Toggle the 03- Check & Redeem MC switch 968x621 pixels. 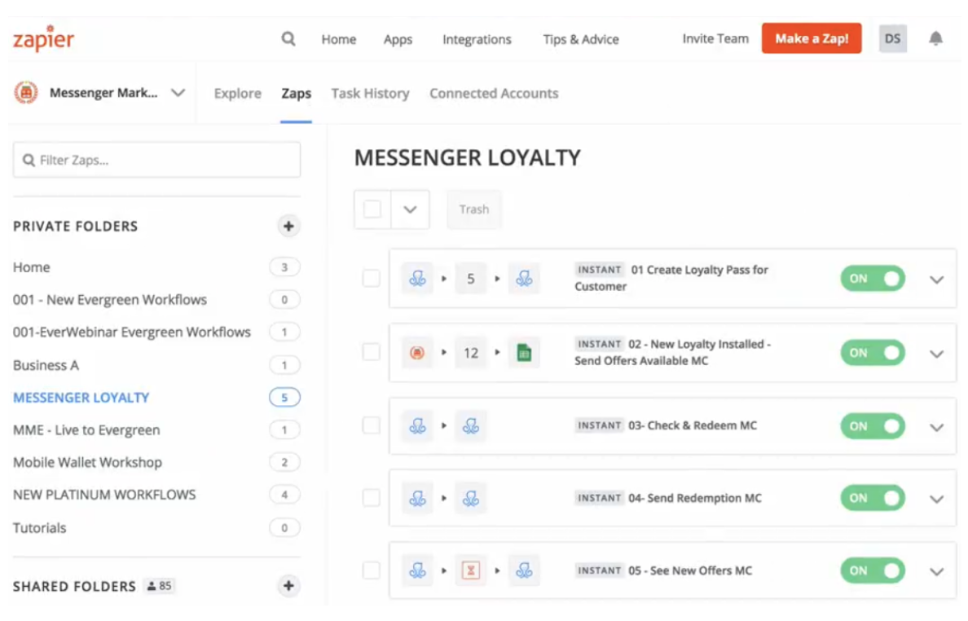pyautogui.click(x=873, y=426)
